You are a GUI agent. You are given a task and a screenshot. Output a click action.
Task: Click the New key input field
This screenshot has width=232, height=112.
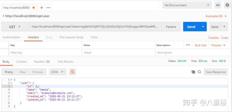point(45,53)
